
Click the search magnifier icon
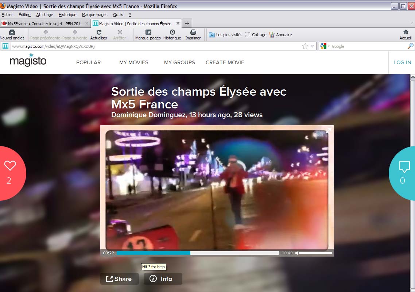(411, 46)
